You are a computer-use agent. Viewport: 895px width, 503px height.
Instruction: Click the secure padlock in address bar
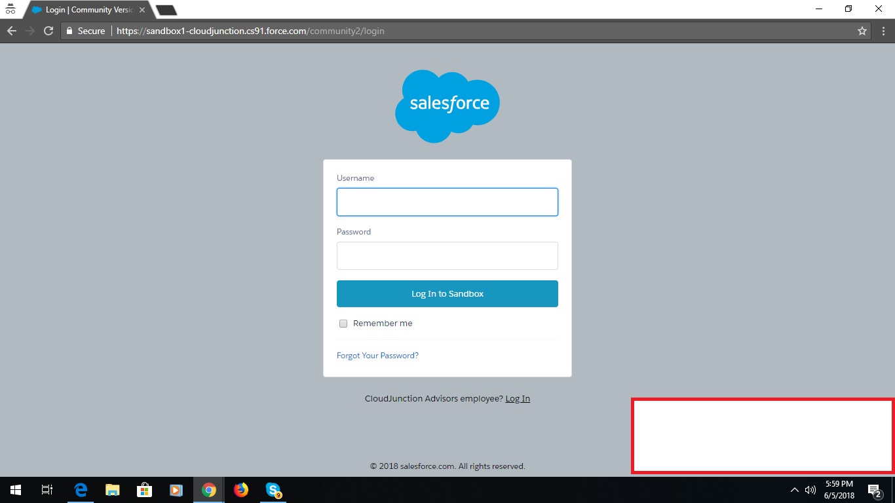tap(69, 30)
